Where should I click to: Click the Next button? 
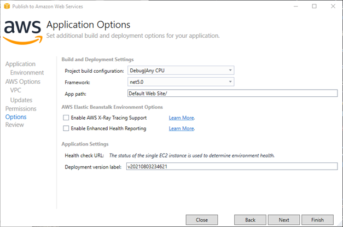pos(284,220)
